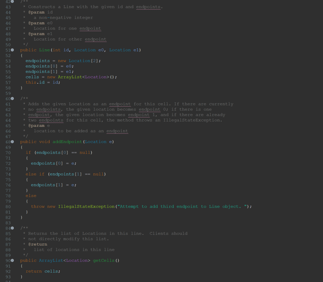Screen dimensions: 323x282
Task: Click the standalone 'else' keyword on line 78
Action: (31, 196)
